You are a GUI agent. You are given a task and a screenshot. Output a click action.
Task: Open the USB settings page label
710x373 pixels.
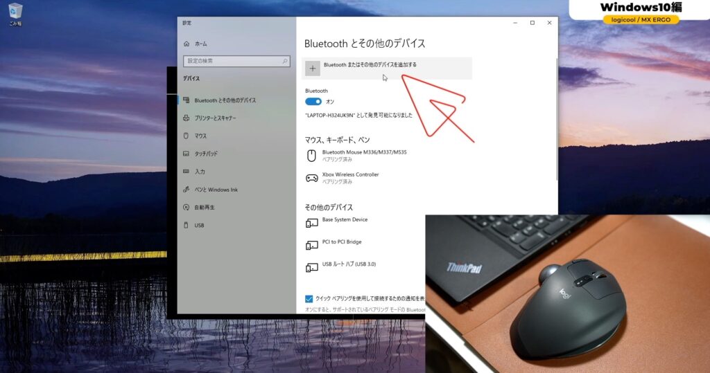coord(199,225)
